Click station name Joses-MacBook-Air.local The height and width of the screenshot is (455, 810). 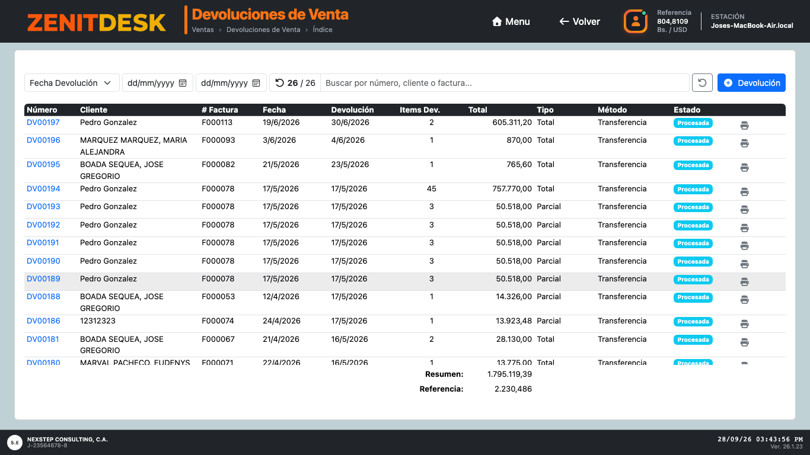tap(752, 25)
